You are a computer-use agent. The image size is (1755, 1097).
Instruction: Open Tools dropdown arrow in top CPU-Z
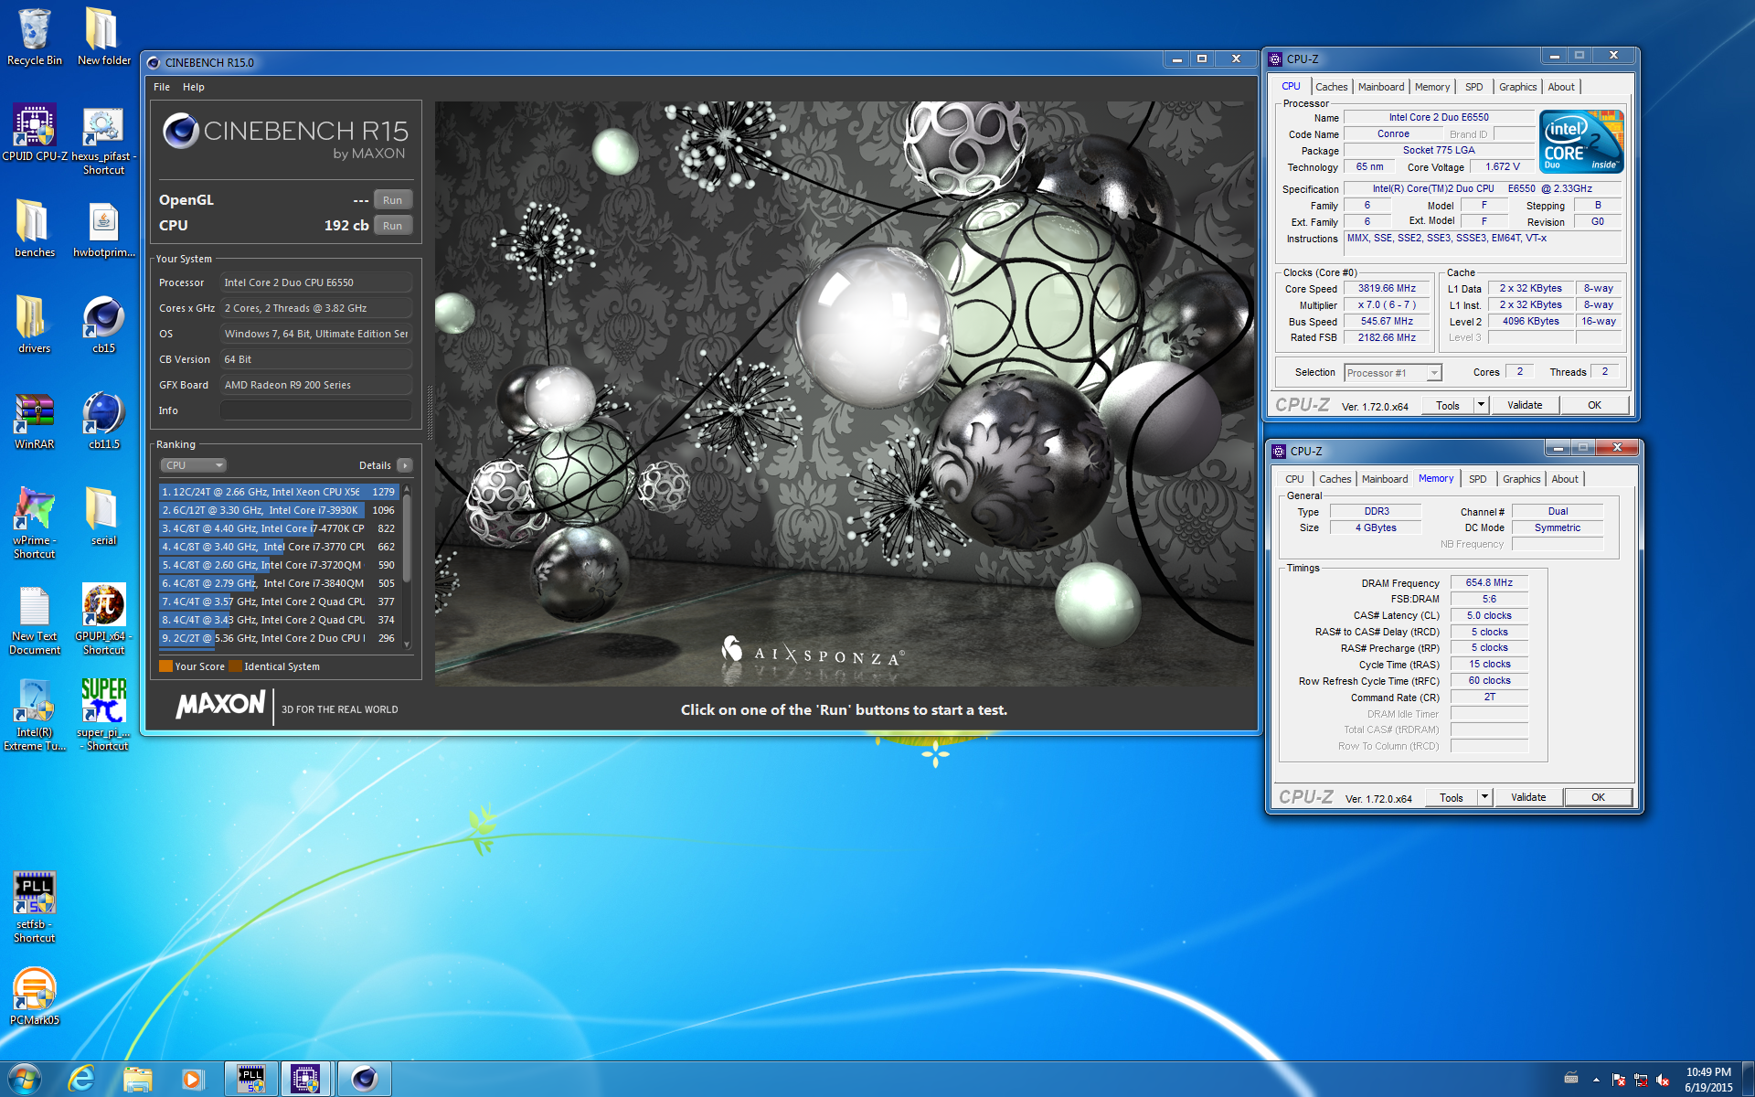click(1481, 406)
